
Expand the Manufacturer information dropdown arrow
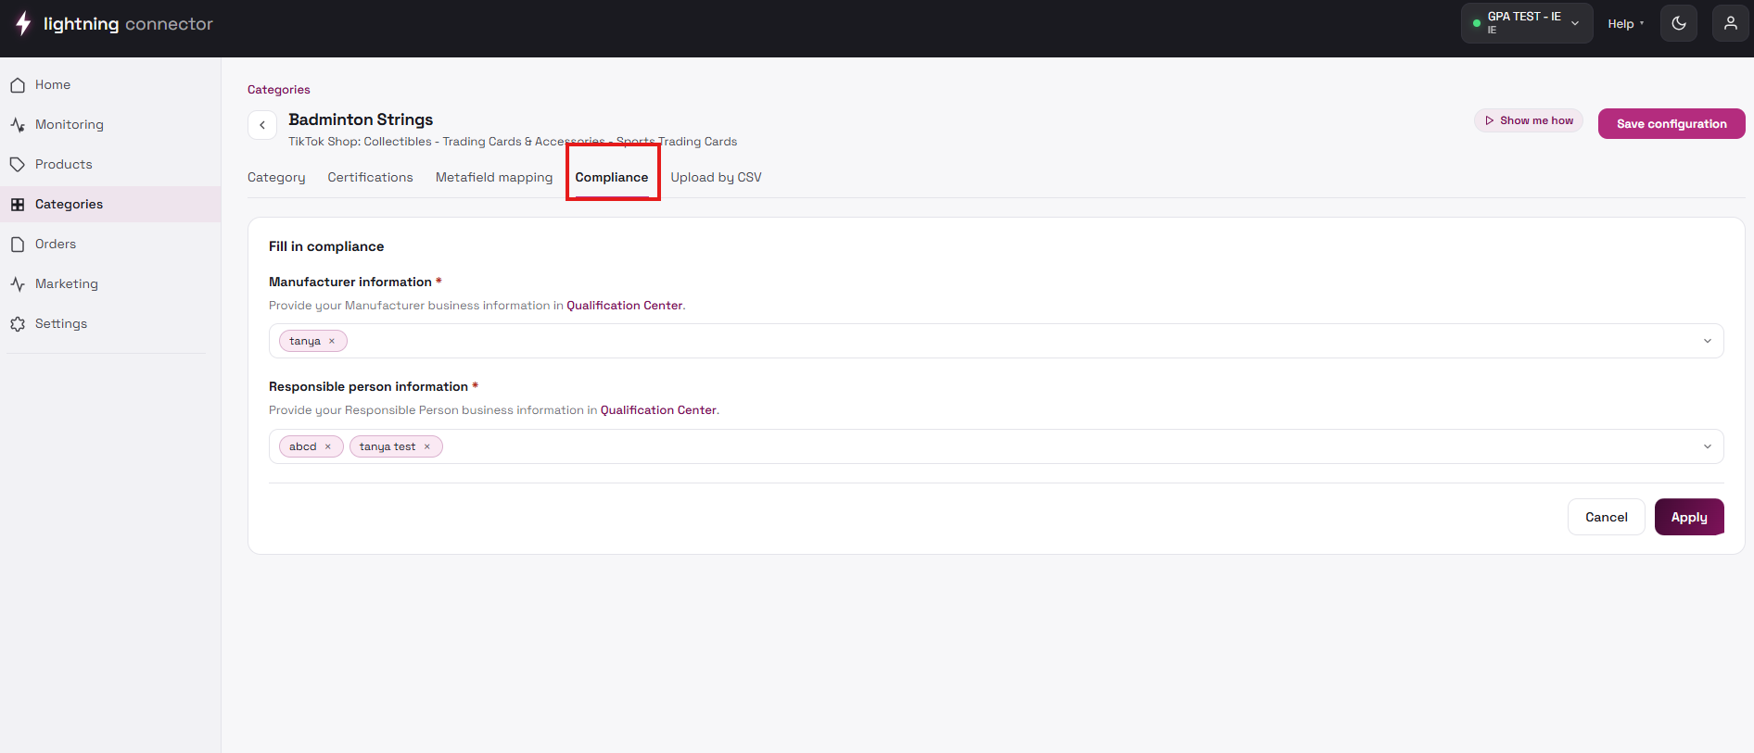(1708, 342)
